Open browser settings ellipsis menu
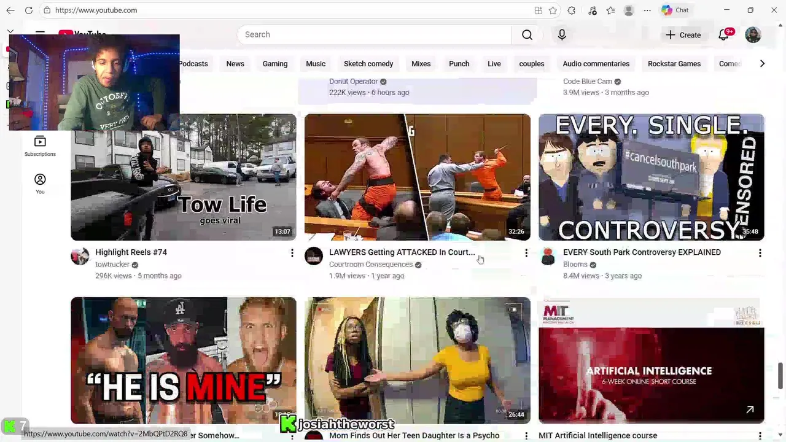This screenshot has height=442, width=786. (x=647, y=10)
